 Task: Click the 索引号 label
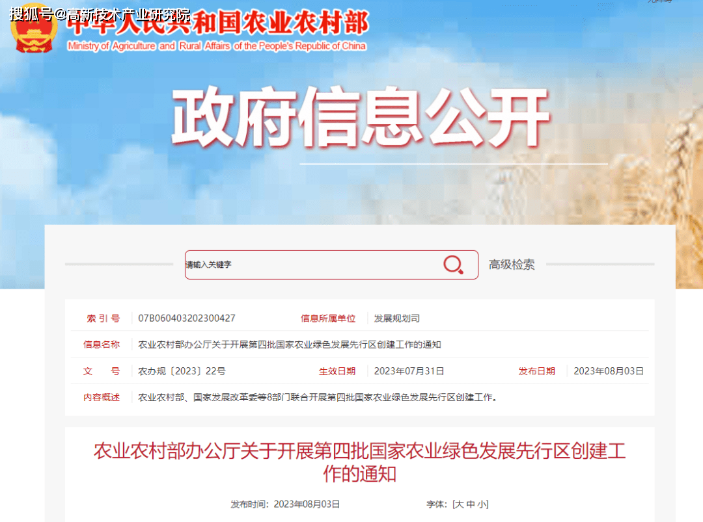(103, 319)
